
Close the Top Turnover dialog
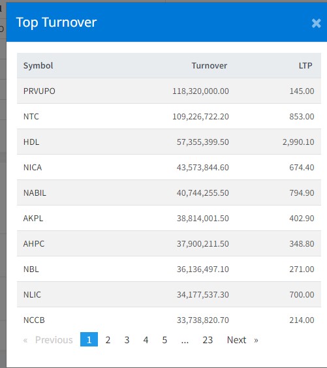click(x=316, y=23)
